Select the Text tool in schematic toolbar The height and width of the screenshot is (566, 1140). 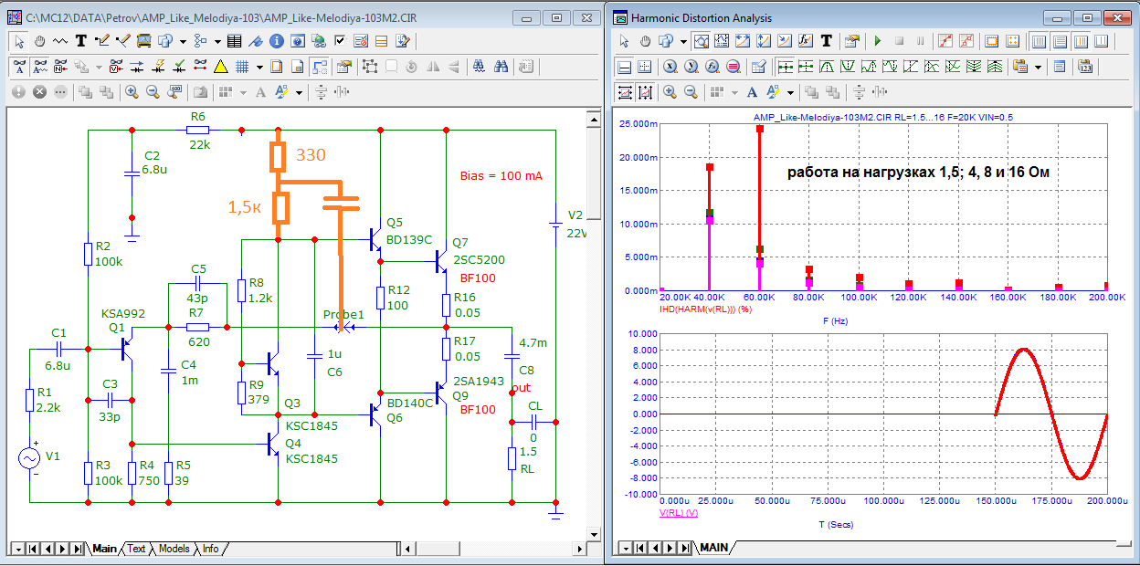[80, 41]
